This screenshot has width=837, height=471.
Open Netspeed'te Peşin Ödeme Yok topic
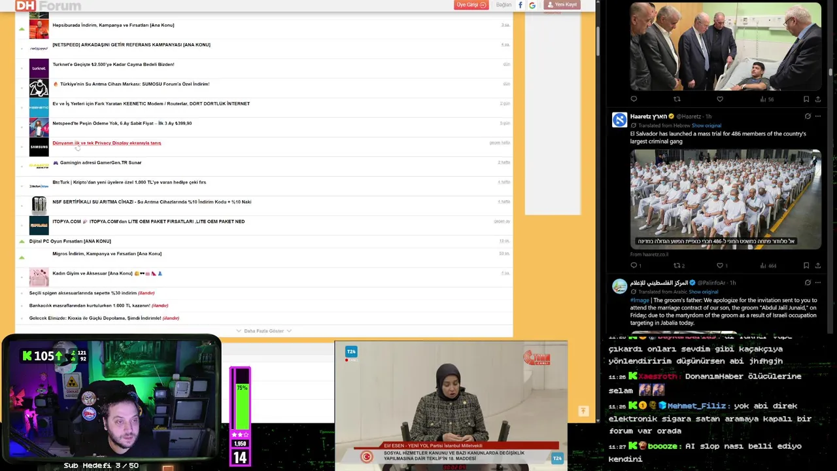(x=122, y=123)
